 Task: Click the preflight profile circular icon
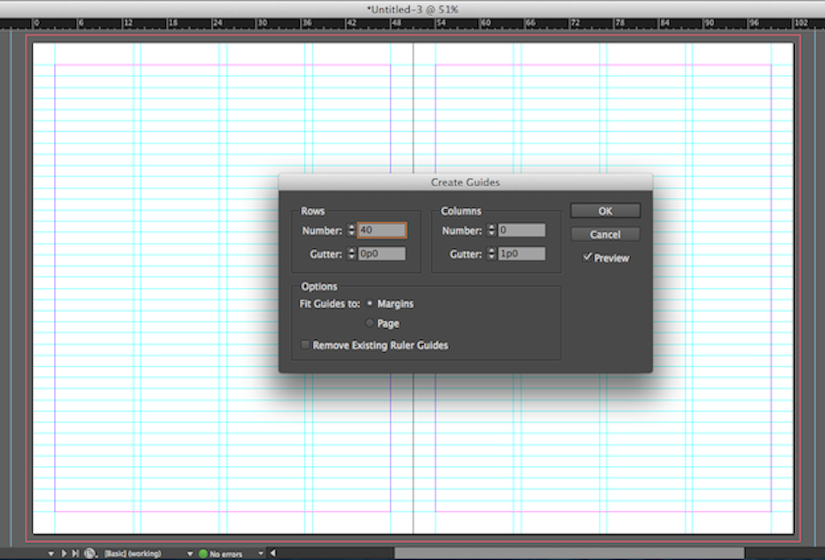(x=90, y=554)
